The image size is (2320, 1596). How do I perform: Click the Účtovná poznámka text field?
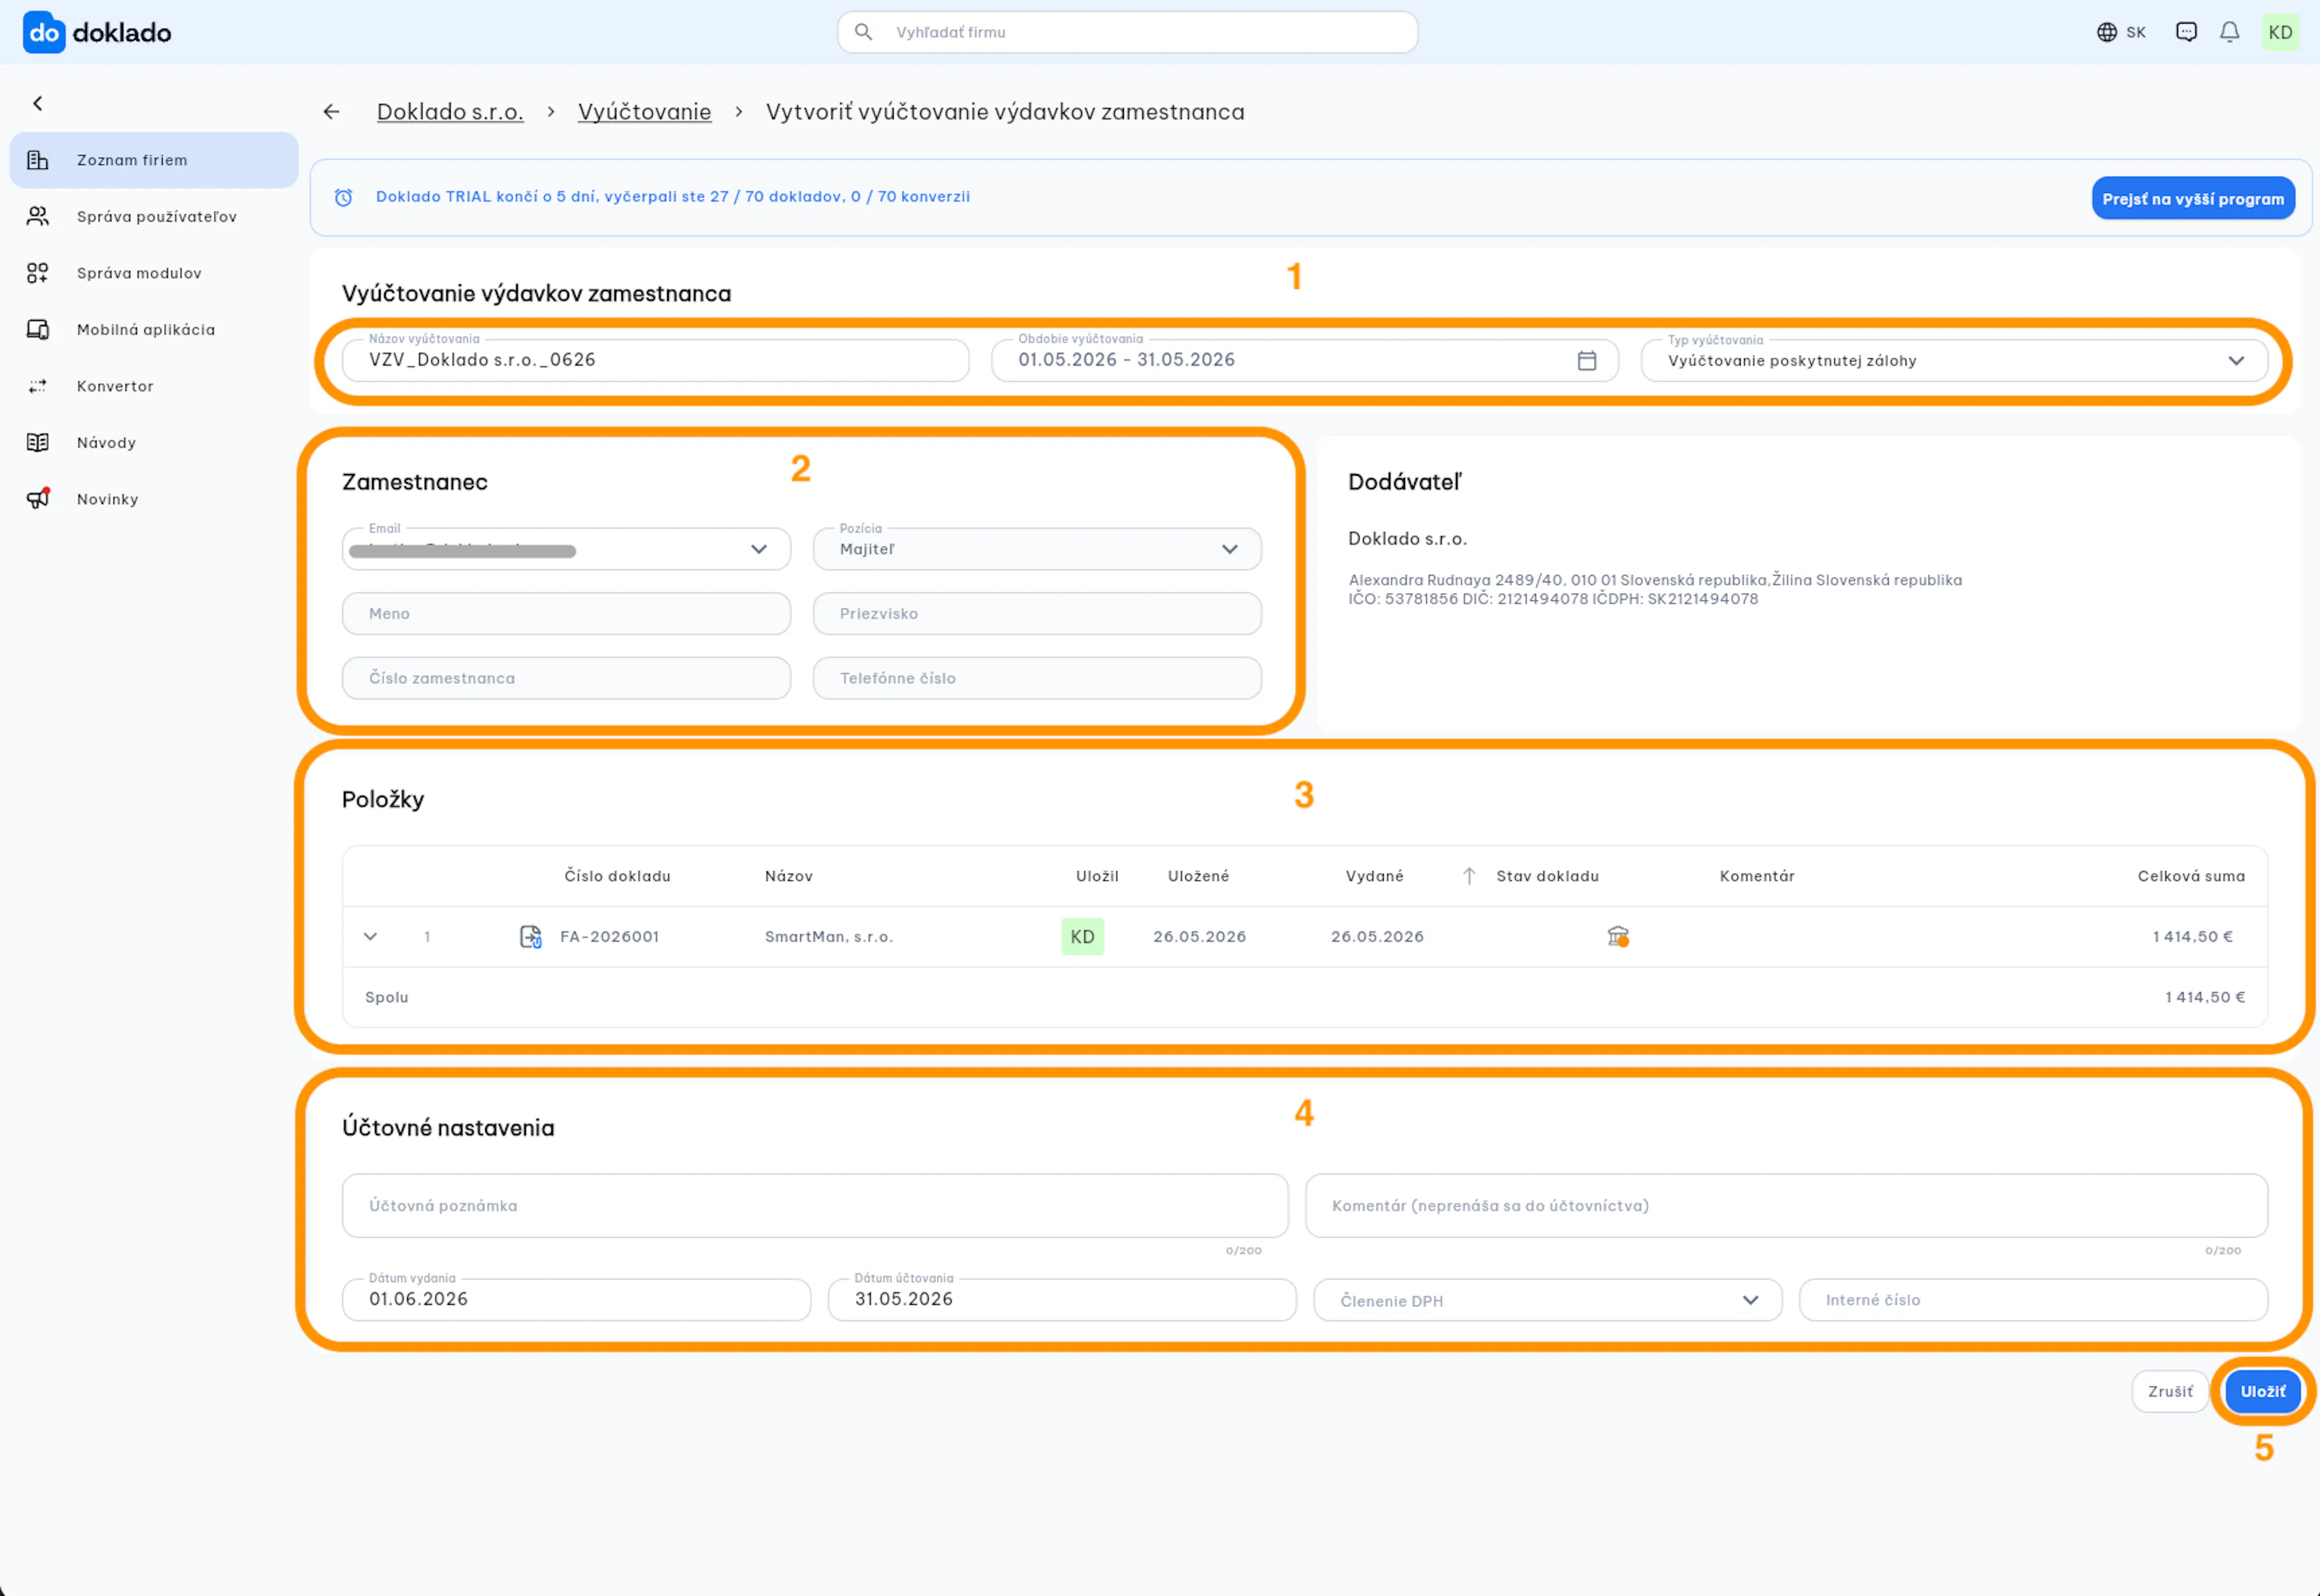pos(816,1206)
